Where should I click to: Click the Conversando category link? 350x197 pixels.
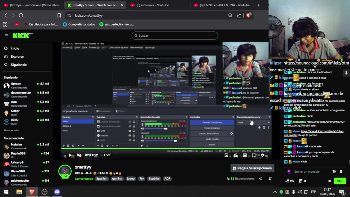tap(84, 179)
